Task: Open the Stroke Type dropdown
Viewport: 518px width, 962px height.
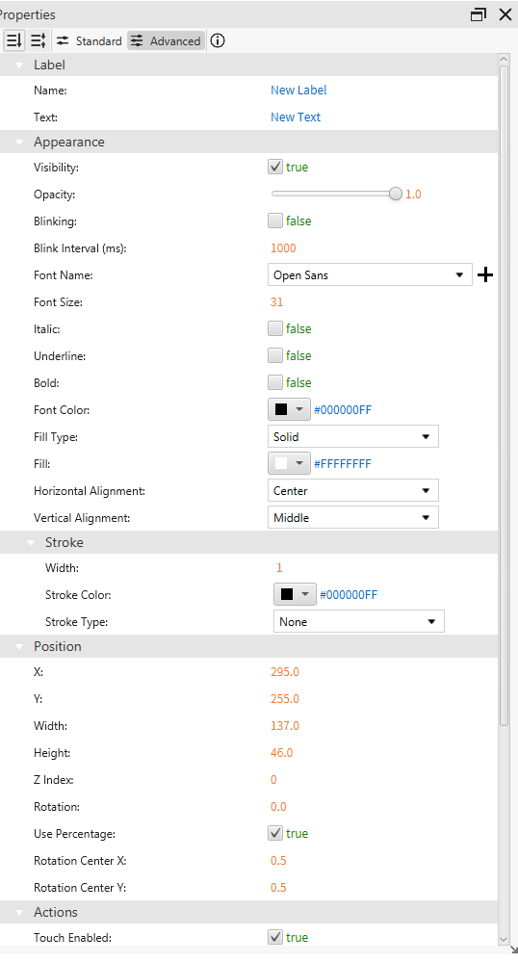Action: point(358,621)
